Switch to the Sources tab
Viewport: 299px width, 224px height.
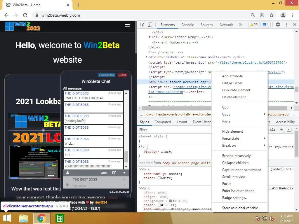[x=206, y=25]
